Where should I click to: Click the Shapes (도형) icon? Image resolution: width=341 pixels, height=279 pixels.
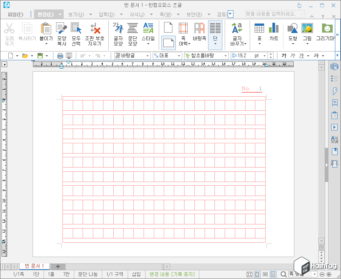(x=293, y=28)
